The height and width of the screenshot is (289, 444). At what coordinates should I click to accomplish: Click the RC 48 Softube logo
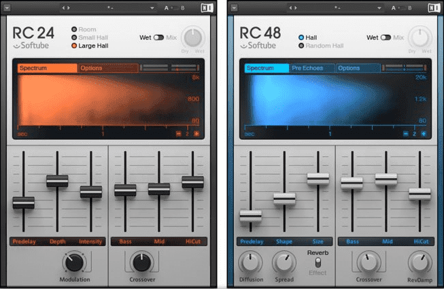(x=258, y=46)
